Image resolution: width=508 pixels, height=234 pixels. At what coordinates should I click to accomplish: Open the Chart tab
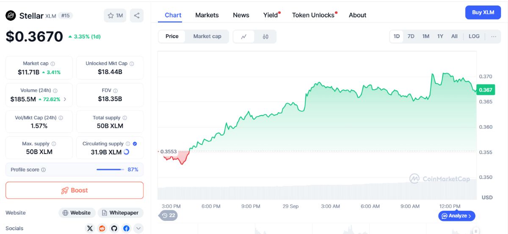173,15
